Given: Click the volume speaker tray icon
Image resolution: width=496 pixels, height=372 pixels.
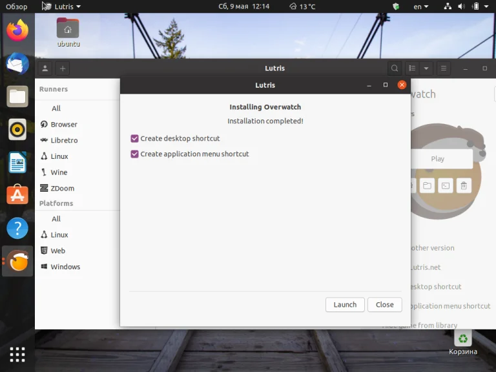Looking at the screenshot, I should pos(462,6).
